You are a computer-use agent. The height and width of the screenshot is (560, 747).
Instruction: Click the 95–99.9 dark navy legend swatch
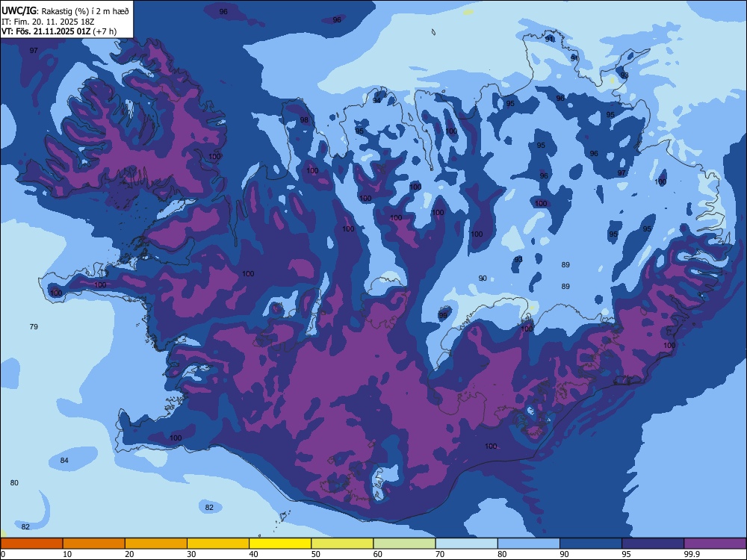pos(653,544)
